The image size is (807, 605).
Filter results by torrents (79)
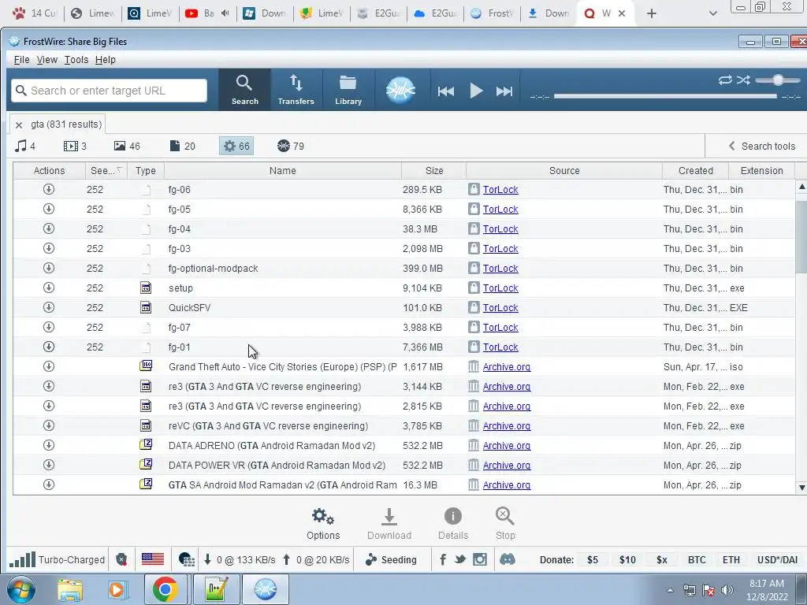[x=291, y=146]
